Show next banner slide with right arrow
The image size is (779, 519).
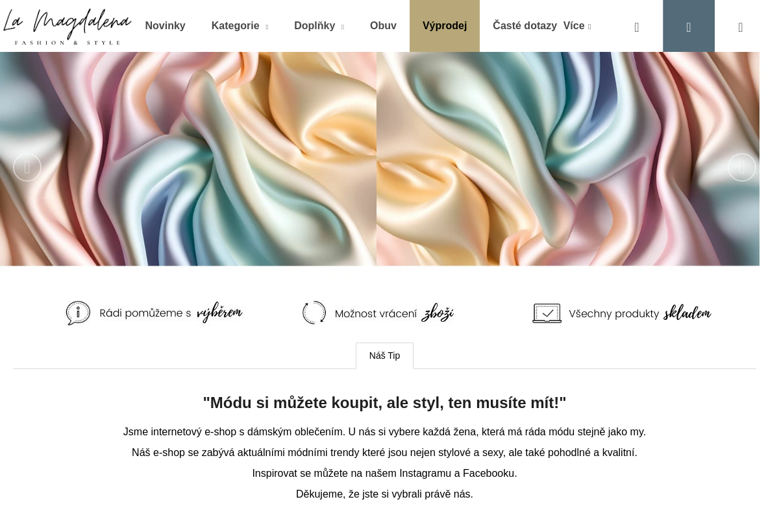pyautogui.click(x=742, y=167)
